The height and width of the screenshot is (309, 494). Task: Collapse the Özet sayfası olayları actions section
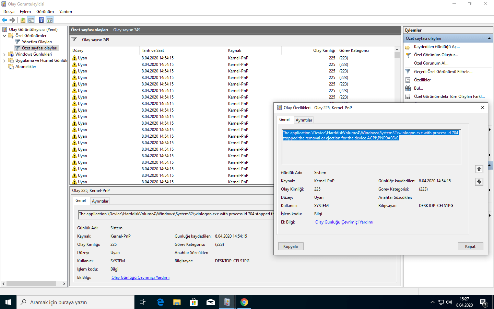[489, 38]
